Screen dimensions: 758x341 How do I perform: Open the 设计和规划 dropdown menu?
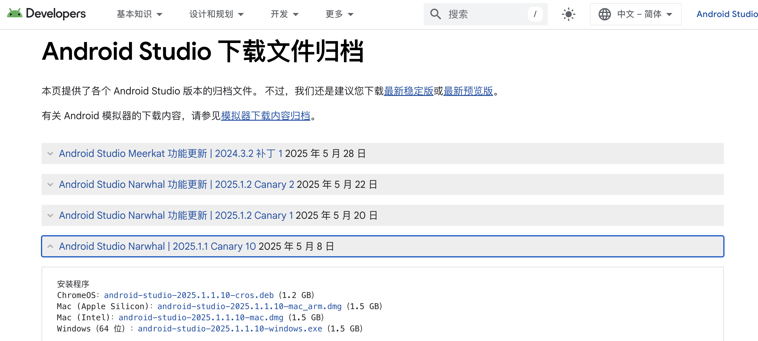(216, 14)
